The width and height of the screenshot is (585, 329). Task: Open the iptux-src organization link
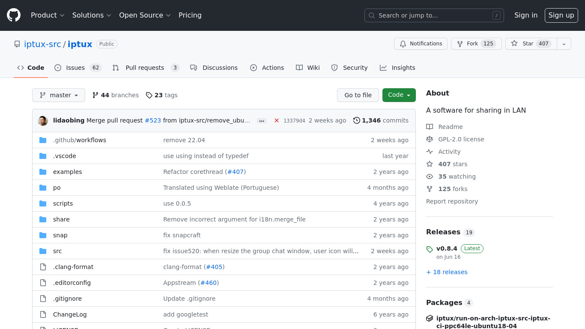tap(42, 44)
